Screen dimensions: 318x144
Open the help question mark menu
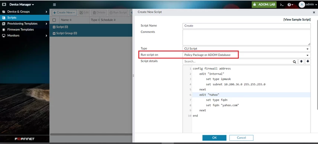290,5
